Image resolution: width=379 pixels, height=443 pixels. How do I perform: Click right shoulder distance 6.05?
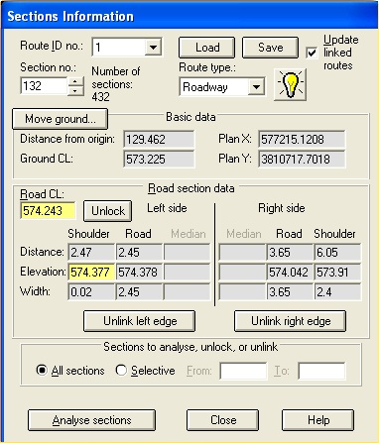(x=337, y=253)
